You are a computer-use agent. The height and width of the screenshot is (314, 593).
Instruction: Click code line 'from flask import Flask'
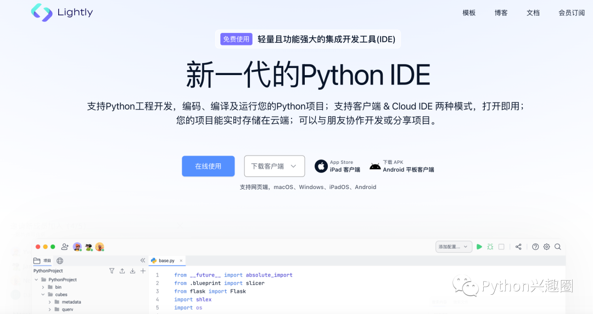pyautogui.click(x=210, y=292)
